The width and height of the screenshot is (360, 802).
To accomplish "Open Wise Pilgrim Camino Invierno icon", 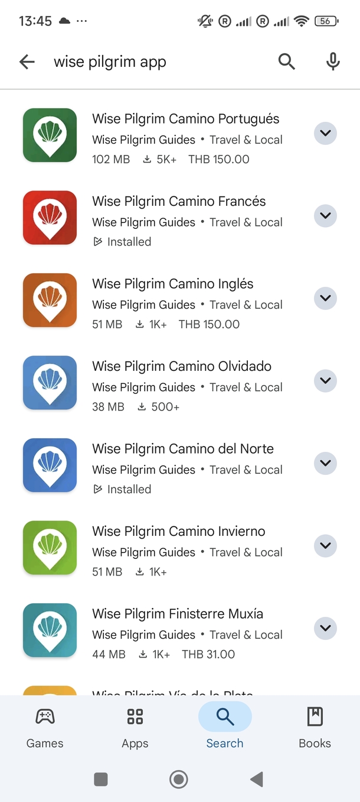I will click(50, 548).
